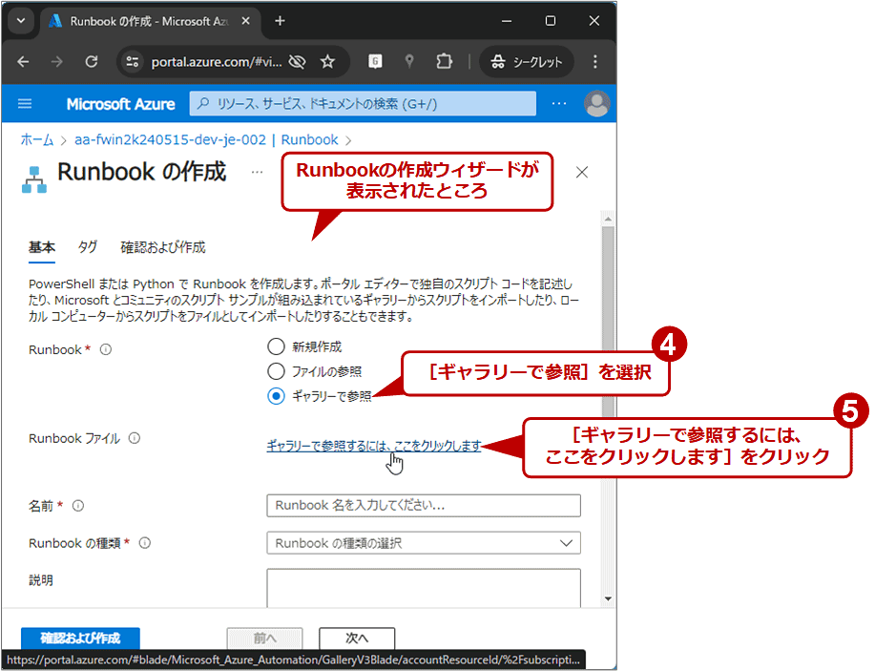Click the 前へ button

[x=264, y=638]
